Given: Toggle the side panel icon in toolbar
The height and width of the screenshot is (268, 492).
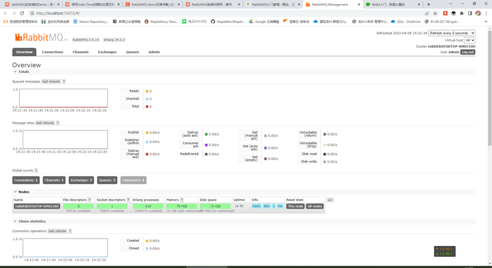Looking at the screenshot, I should pyautogui.click(x=470, y=13).
